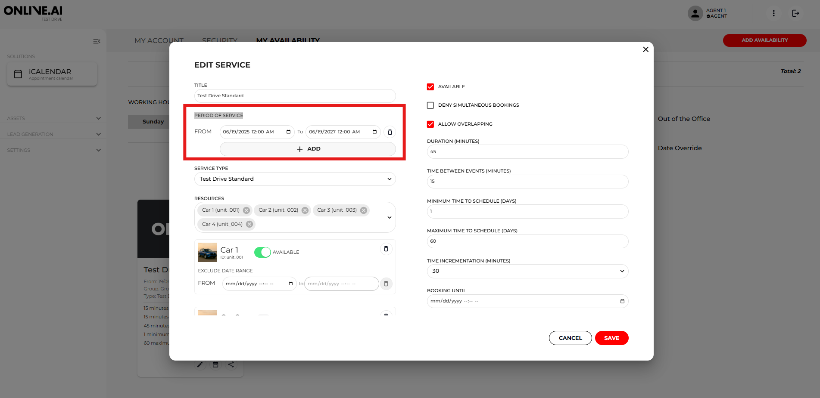Viewport: 820px width, 398px height.
Task: Open the Service Type dropdown
Action: (x=295, y=179)
